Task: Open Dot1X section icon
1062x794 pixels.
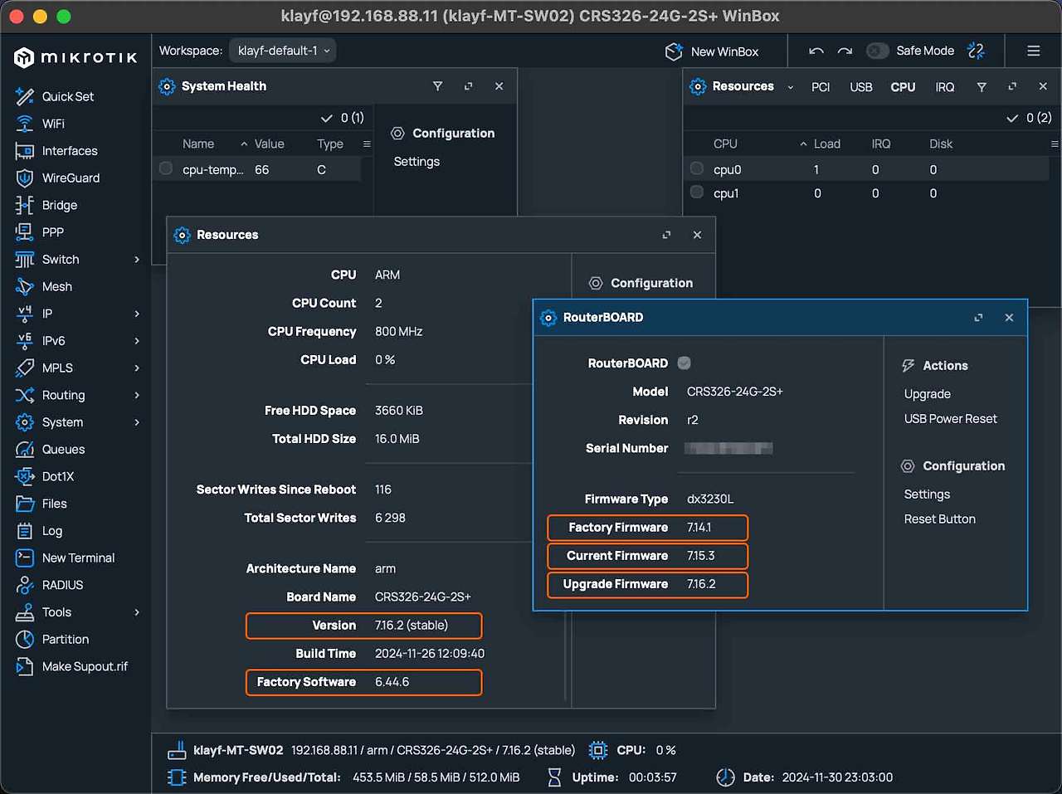Action: 25,476
